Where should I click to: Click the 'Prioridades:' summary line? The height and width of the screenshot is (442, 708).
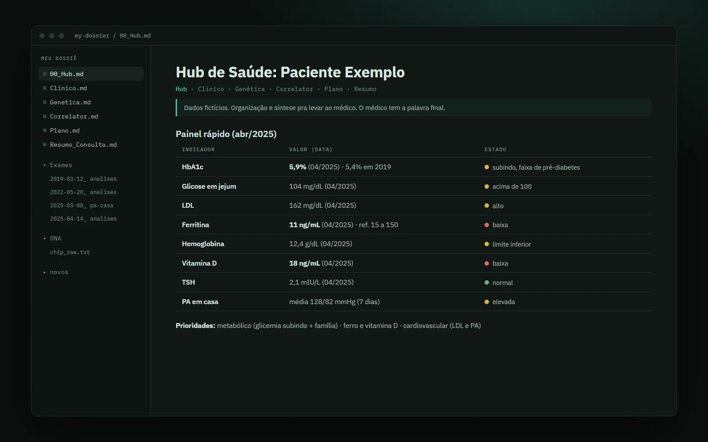[x=328, y=325]
